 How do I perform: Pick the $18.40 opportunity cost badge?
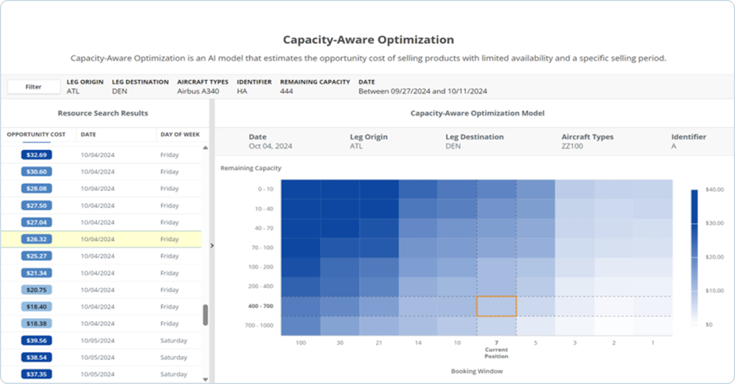click(37, 307)
